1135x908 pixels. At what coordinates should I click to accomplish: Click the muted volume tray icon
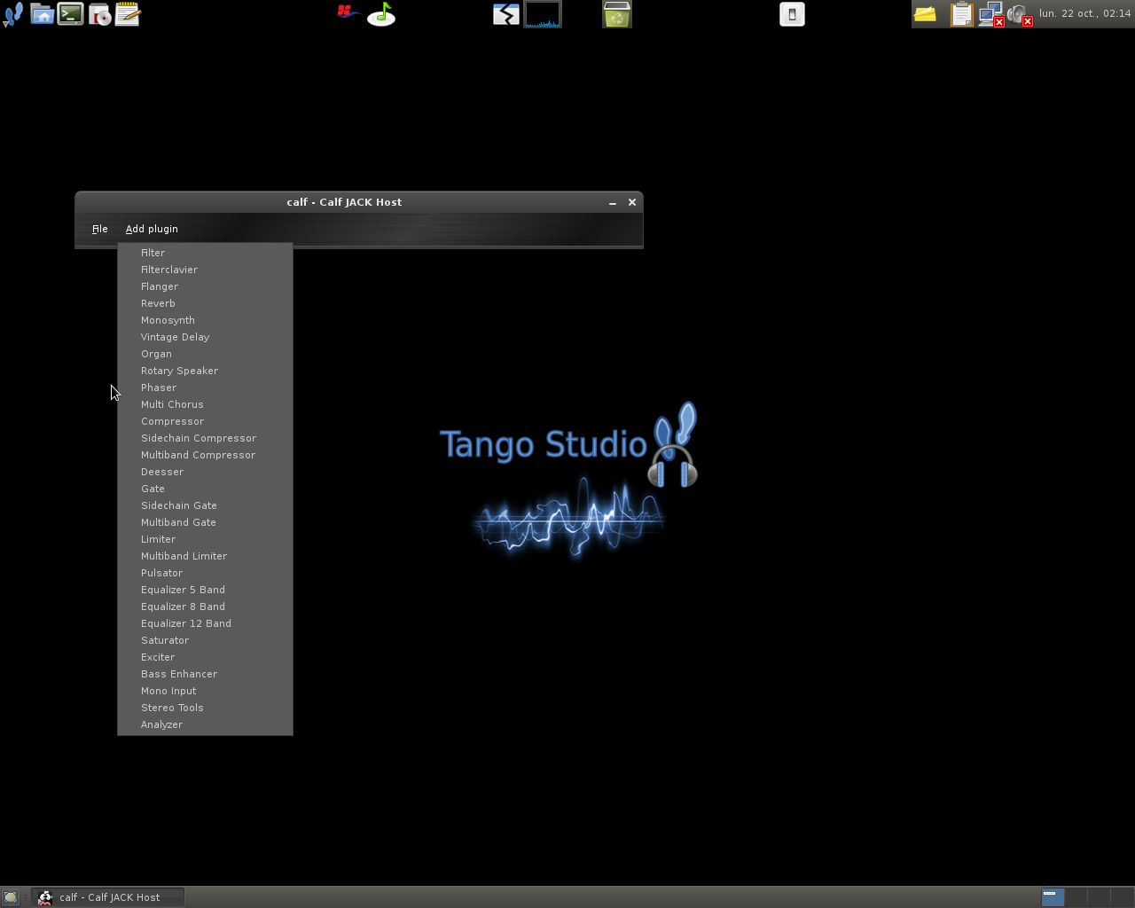[x=1020, y=14]
